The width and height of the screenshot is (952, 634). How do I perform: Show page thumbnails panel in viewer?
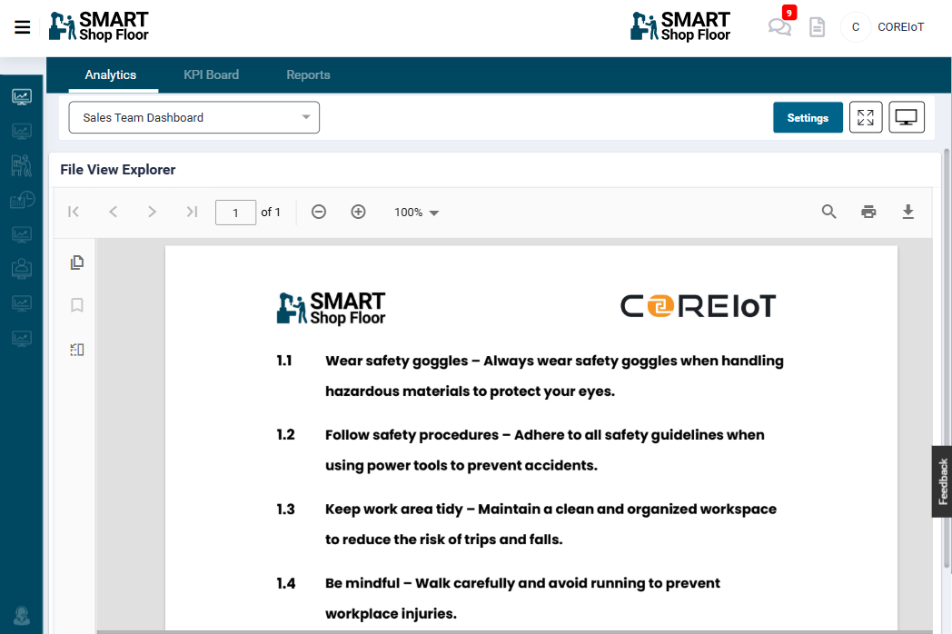[x=77, y=263]
